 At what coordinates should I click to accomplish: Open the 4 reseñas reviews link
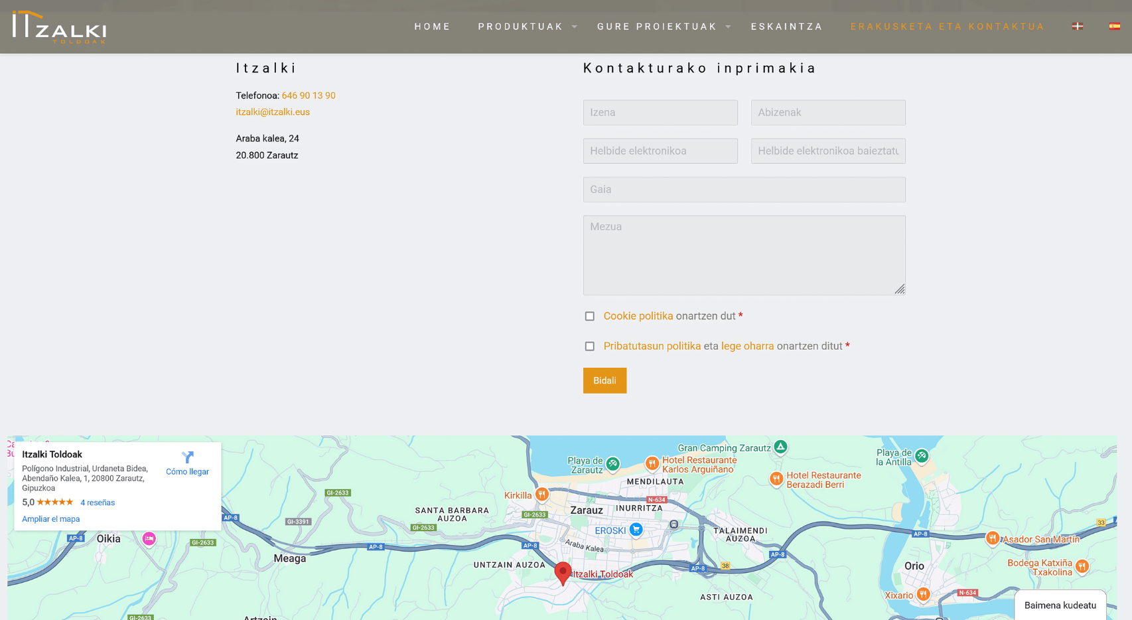pos(98,503)
